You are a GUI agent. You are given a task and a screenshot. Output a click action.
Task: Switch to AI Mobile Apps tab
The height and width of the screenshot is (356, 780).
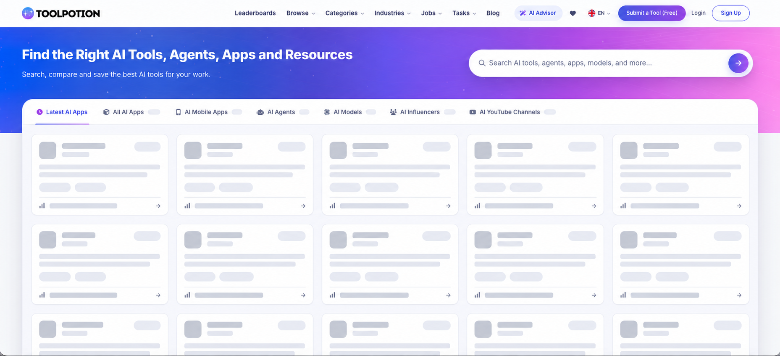pyautogui.click(x=208, y=112)
